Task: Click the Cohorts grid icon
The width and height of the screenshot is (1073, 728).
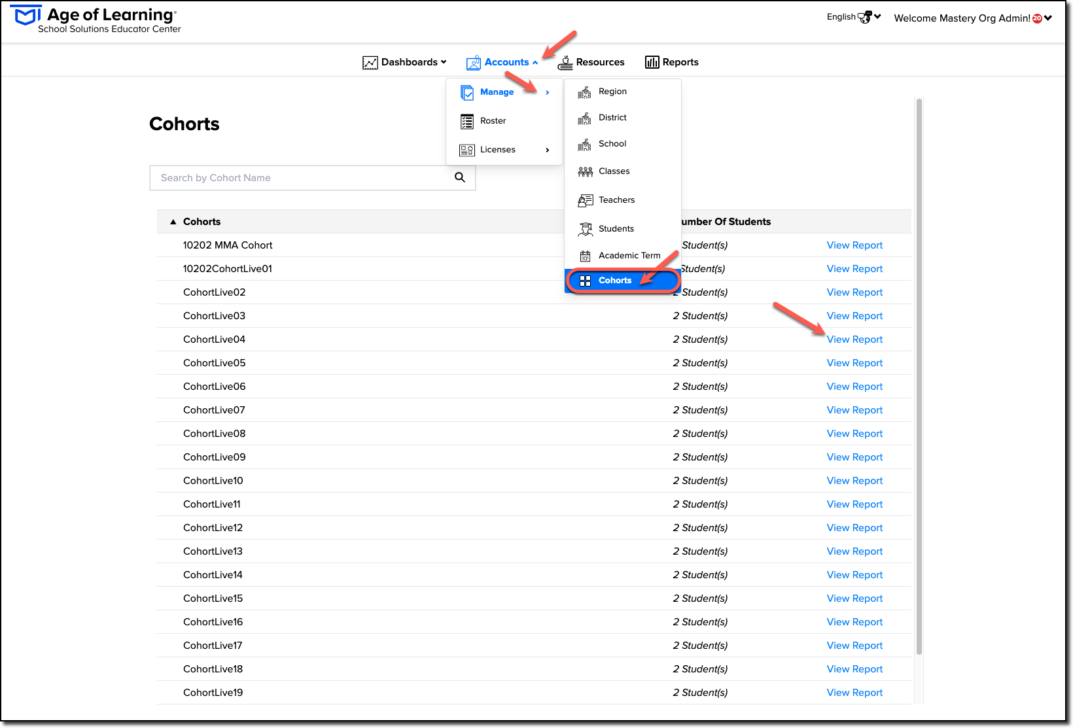Action: 586,281
